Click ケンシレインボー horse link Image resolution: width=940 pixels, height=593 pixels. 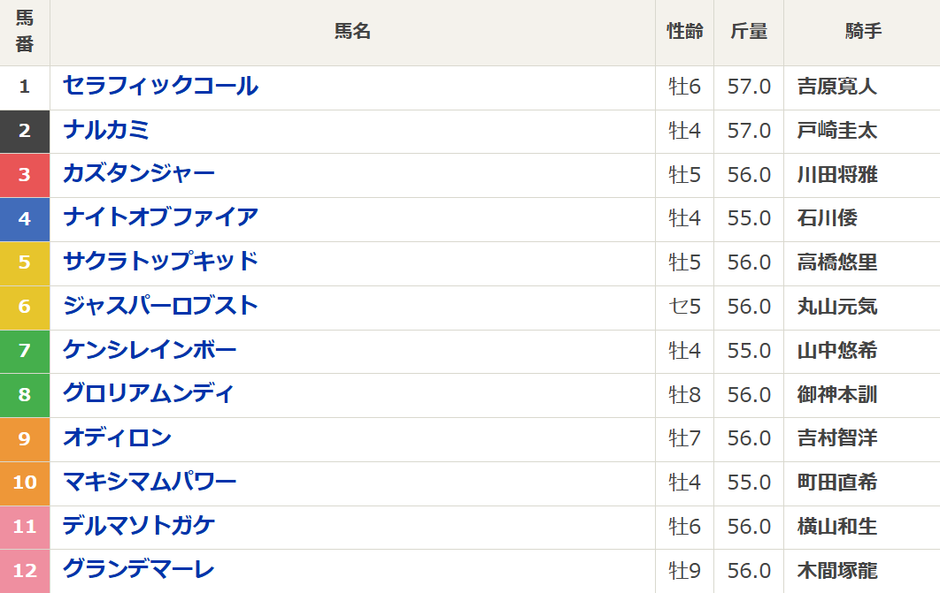(150, 350)
